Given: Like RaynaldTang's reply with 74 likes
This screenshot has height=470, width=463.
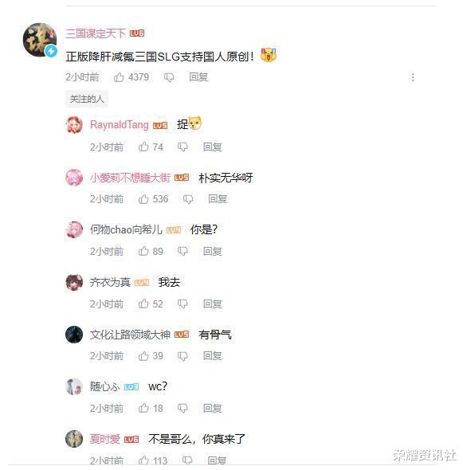Looking at the screenshot, I should tap(143, 147).
